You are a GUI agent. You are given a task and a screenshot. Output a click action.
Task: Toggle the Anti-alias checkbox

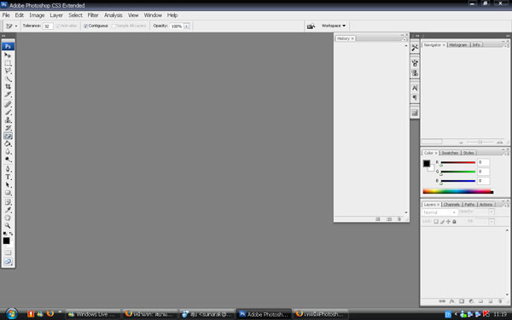click(x=58, y=26)
